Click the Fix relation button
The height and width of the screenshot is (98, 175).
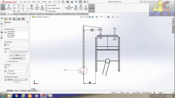pos(5,45)
